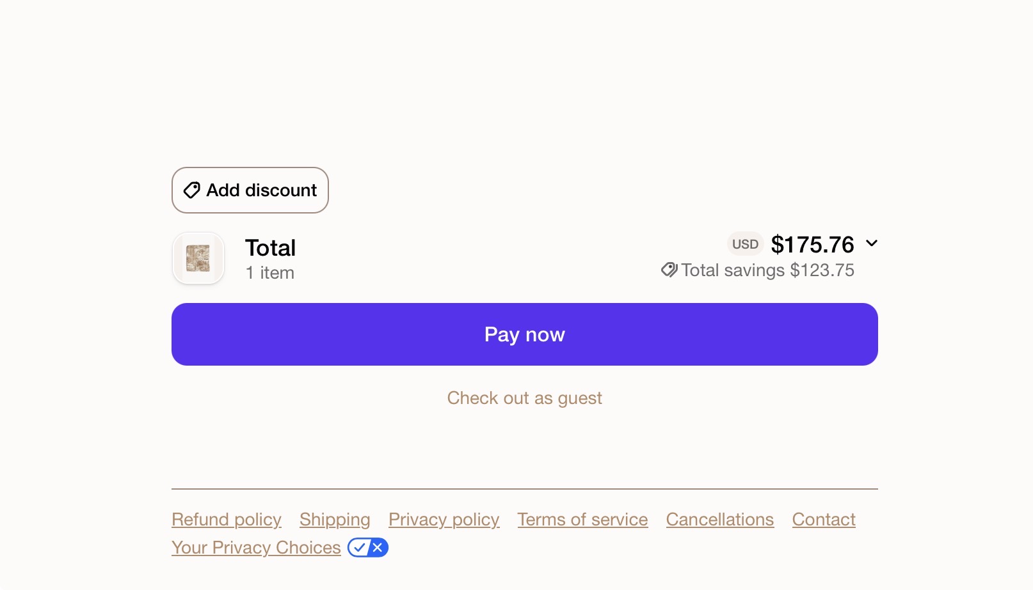Screen dimensions: 1033x590
Task: Click the Add discount button
Action: 250,190
